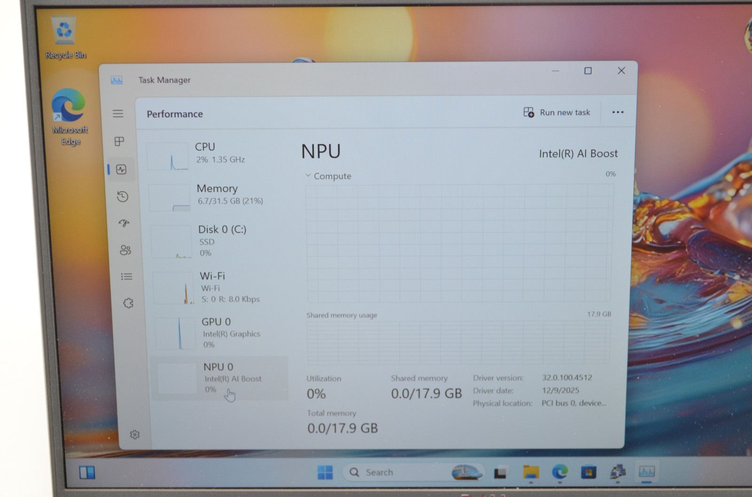Click the Wi-Fi mini graph thumbnail
The width and height of the screenshot is (752, 497).
coord(173,288)
